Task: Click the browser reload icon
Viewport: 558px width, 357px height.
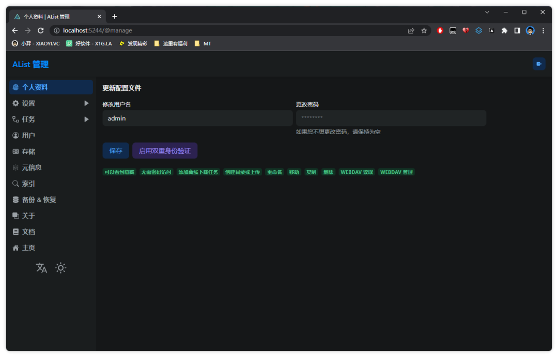Action: (x=41, y=30)
